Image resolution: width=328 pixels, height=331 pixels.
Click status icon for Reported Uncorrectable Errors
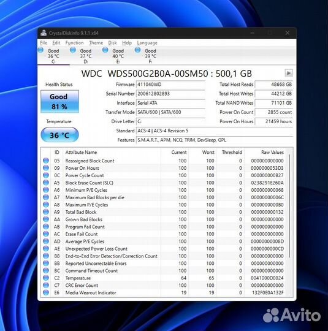click(x=46, y=263)
